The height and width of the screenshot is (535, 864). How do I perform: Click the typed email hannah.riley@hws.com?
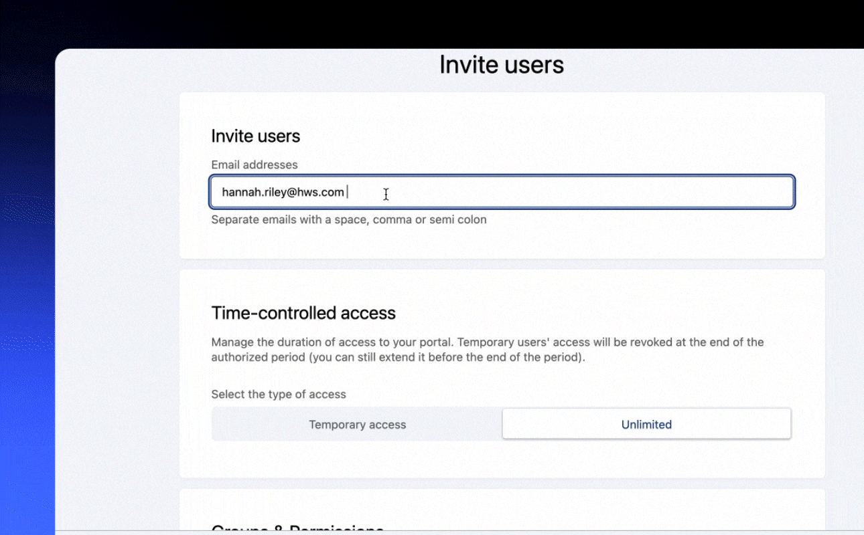click(x=283, y=193)
